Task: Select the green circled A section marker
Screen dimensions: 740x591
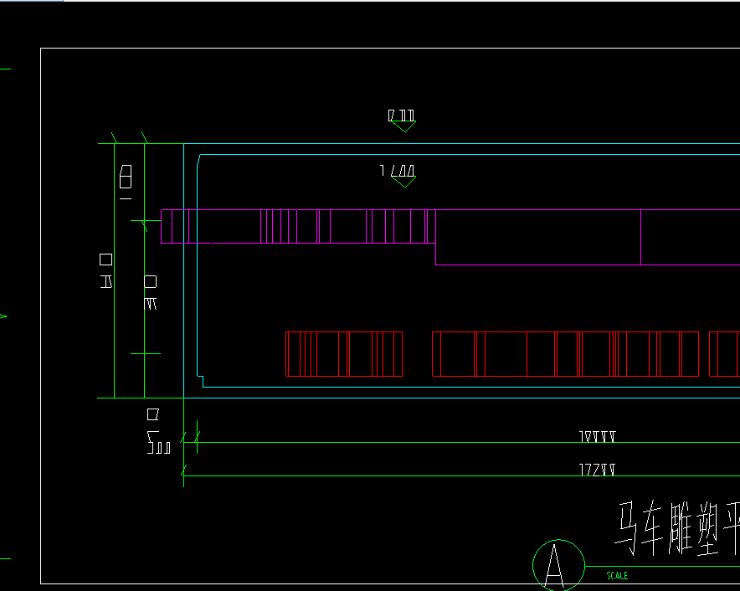Action: pos(559,565)
